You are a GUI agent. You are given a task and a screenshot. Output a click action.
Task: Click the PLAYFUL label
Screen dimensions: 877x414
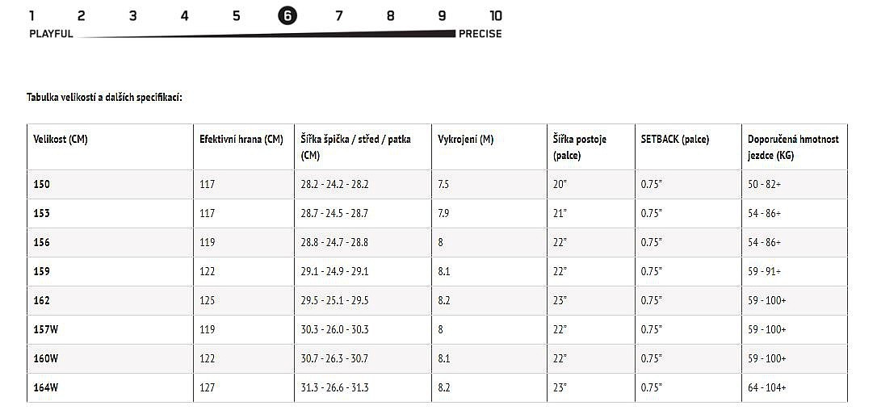tap(51, 34)
